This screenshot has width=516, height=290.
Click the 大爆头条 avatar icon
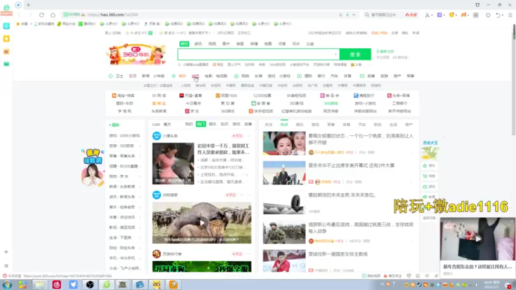(x=157, y=135)
